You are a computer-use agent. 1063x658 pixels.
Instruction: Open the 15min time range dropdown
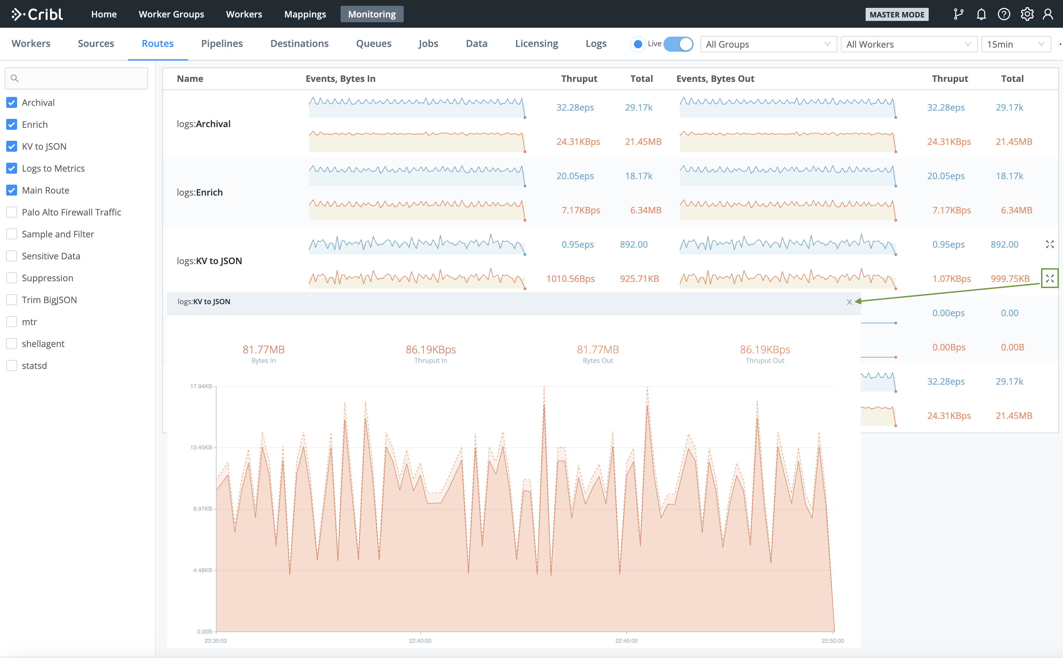coord(1016,44)
